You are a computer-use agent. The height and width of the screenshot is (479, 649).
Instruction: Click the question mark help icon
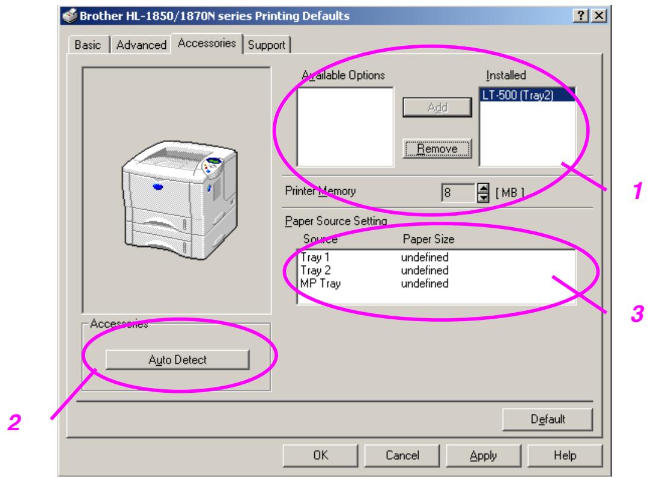pyautogui.click(x=581, y=16)
